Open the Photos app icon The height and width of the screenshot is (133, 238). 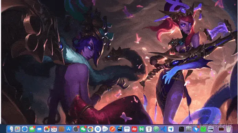click(x=46, y=129)
